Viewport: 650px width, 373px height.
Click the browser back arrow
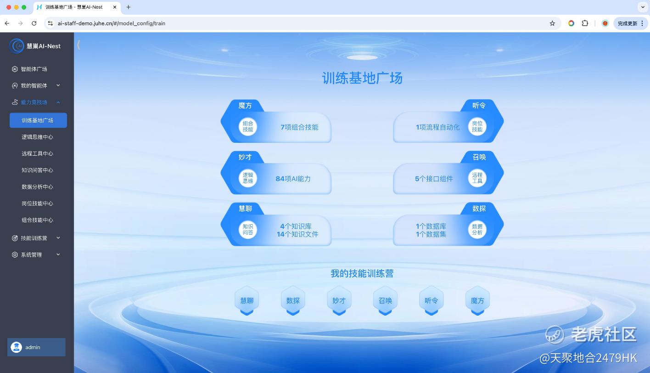(7, 23)
